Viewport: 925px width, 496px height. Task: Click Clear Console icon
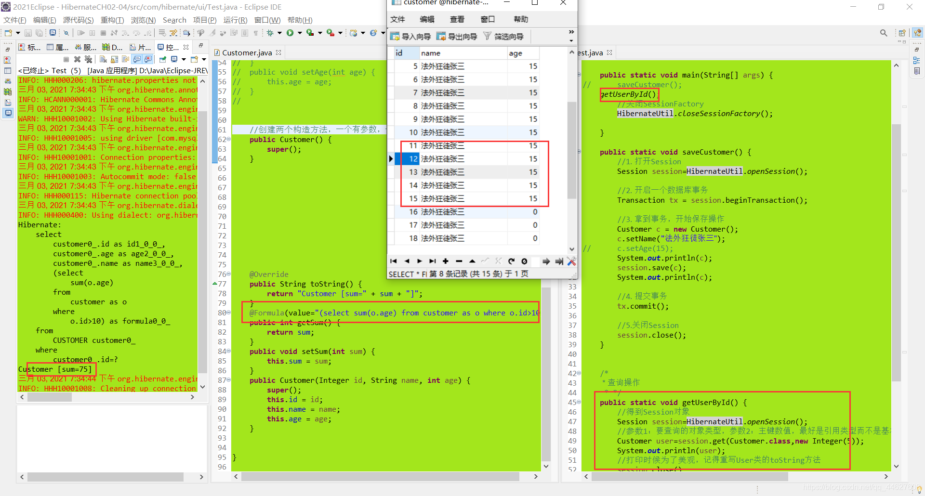[103, 59]
